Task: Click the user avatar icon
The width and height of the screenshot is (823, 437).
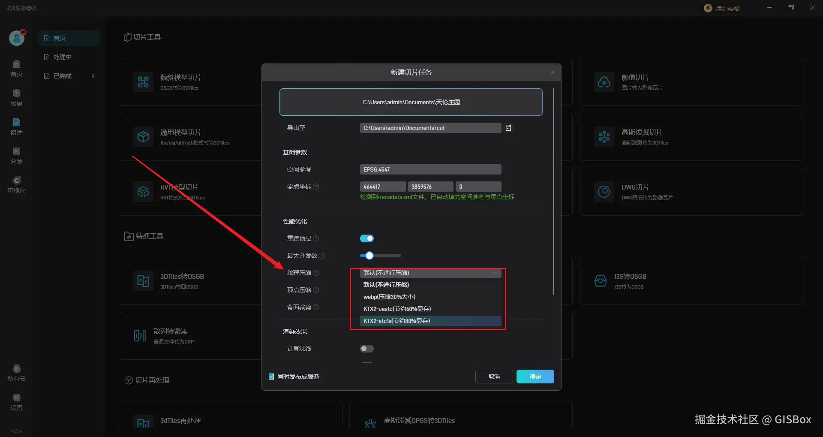Action: coord(17,38)
